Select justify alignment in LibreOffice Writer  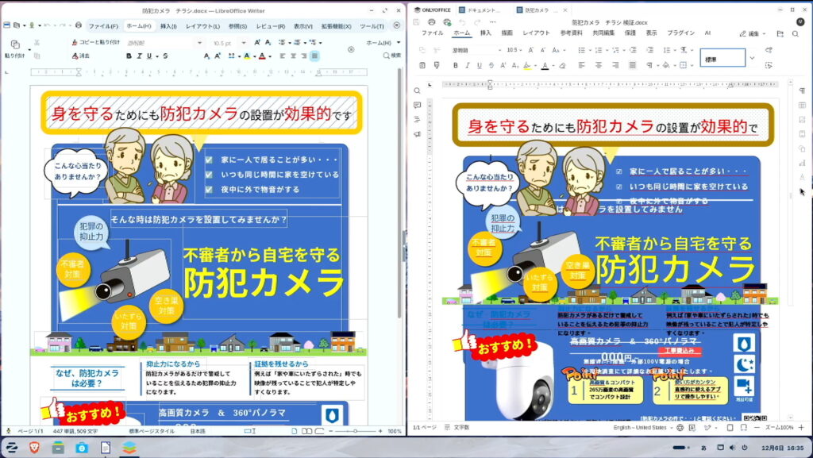click(x=315, y=56)
